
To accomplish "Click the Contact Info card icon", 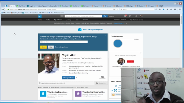I will 97,83.
